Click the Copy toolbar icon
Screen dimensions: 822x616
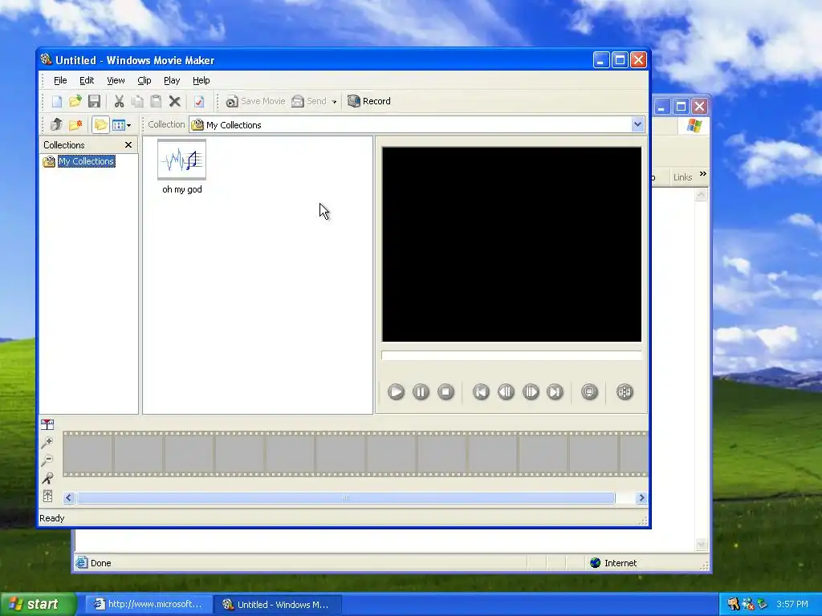click(138, 102)
